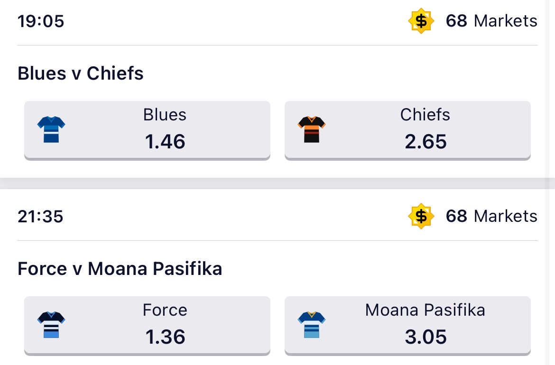Viewport: 555px width, 365px height.
Task: Open 68 Markets for Force v Moana Pasifika
Action: pos(491,217)
